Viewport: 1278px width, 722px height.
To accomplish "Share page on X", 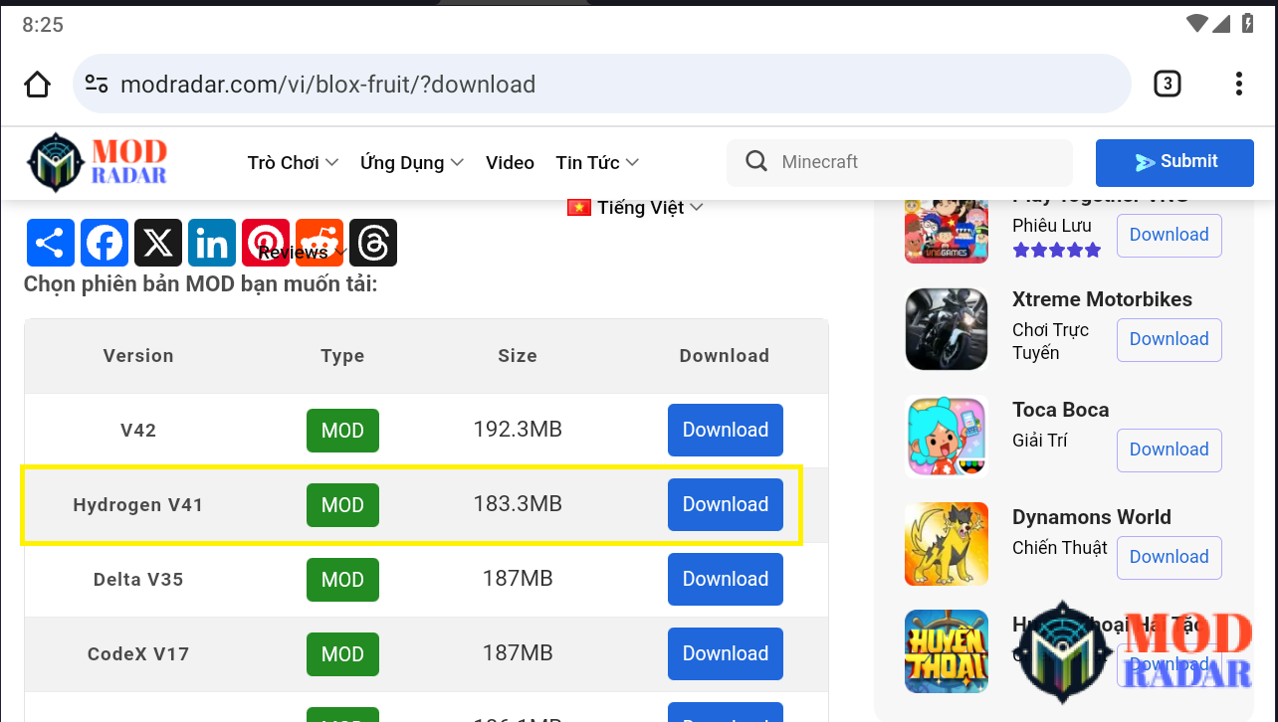I will (158, 243).
